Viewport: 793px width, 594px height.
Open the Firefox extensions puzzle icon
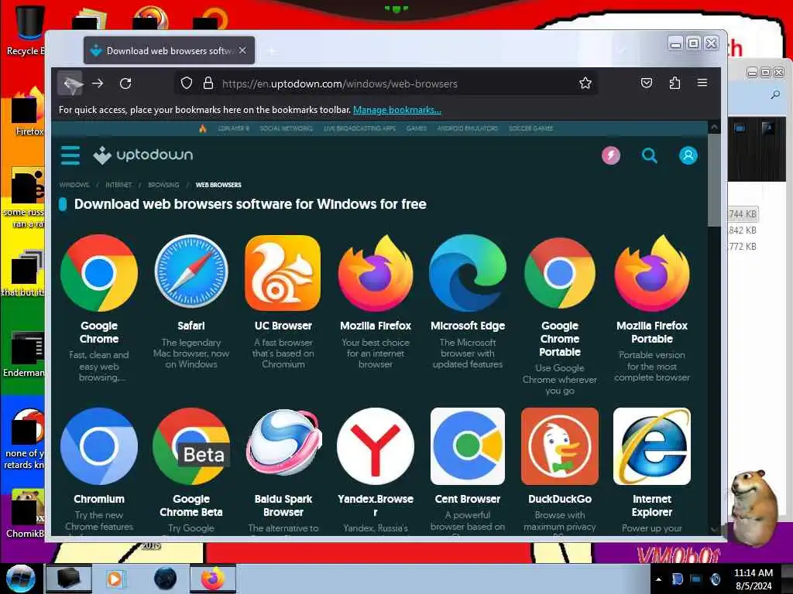[x=675, y=83]
